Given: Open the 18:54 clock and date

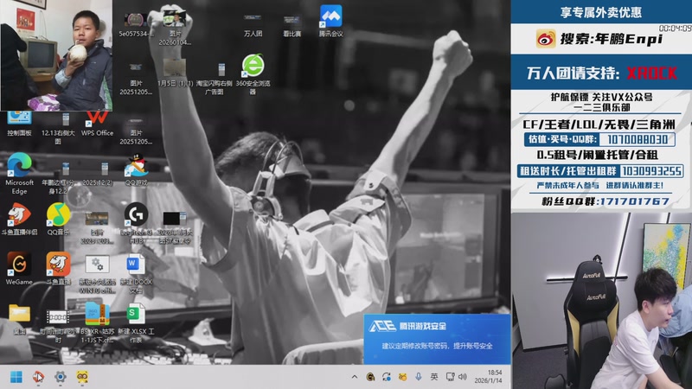Looking at the screenshot, I should 488,377.
